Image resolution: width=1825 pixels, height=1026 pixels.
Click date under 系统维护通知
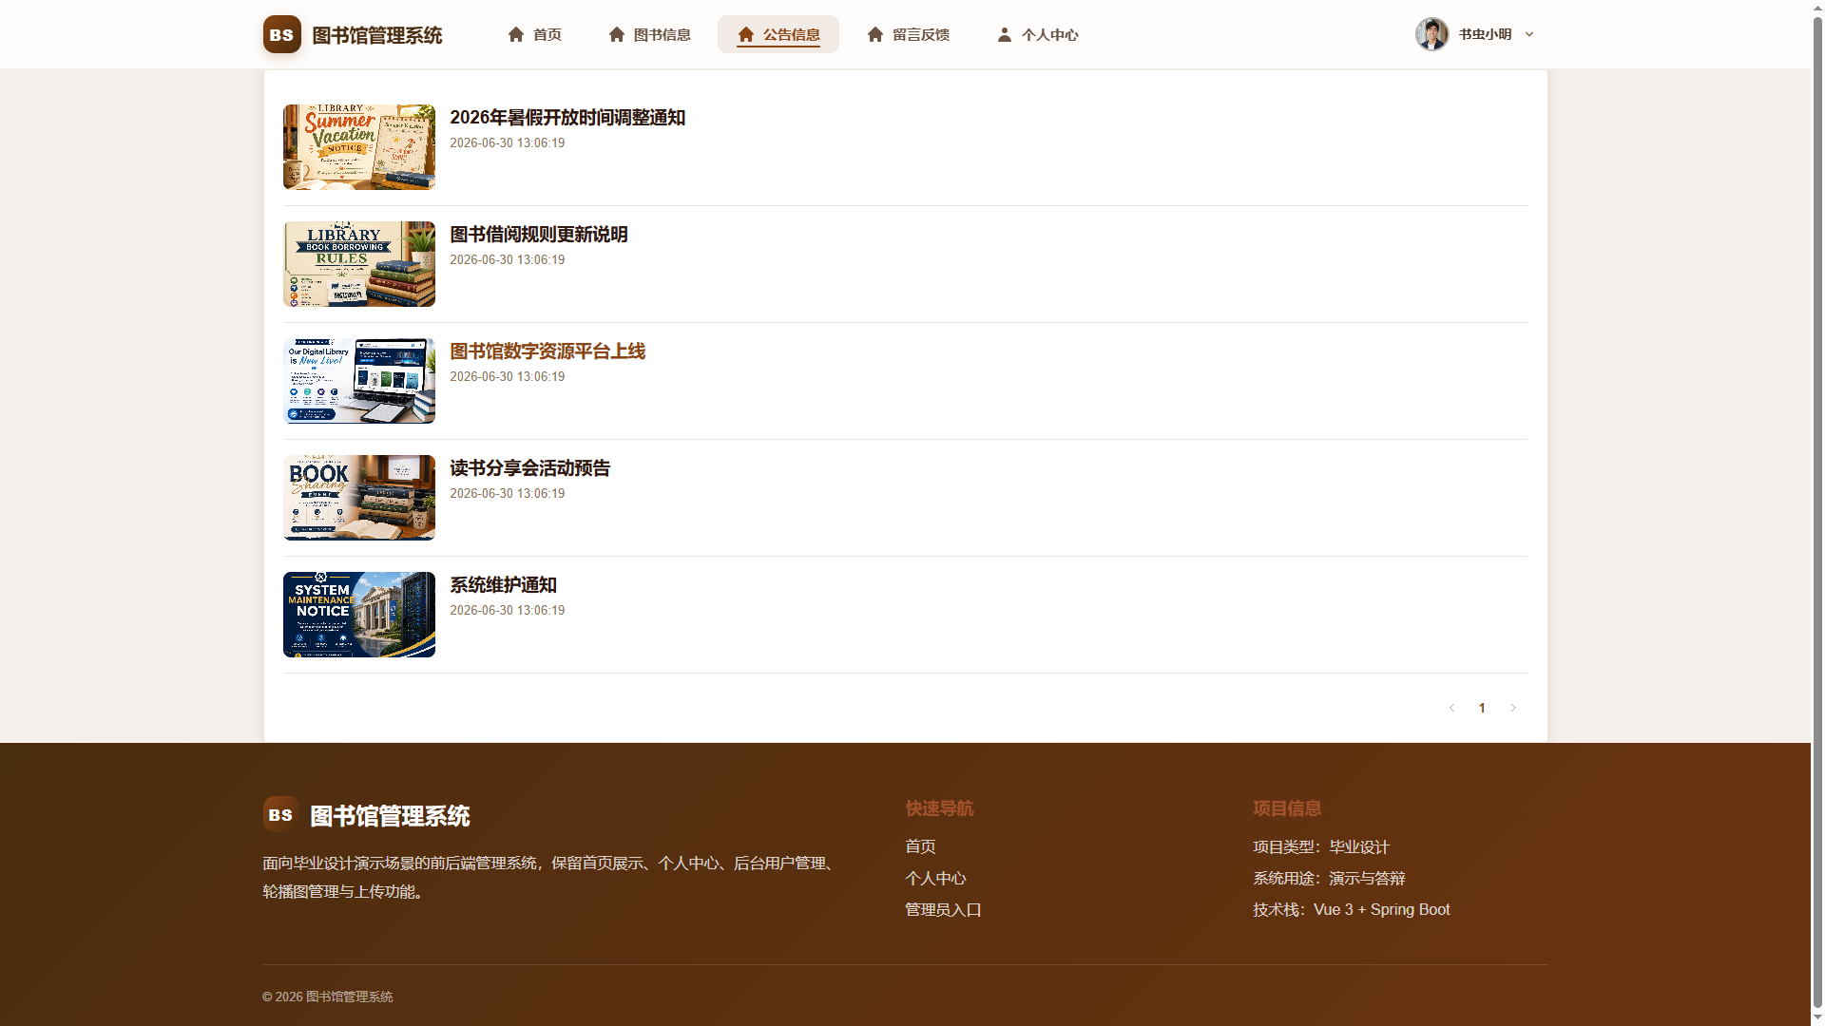(x=508, y=610)
